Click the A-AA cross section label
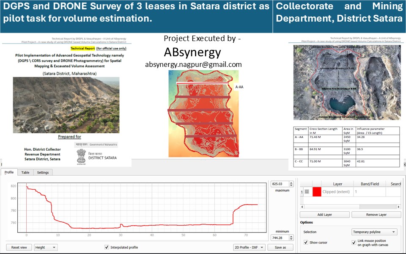The height and width of the screenshot is (254, 406). click(239, 87)
